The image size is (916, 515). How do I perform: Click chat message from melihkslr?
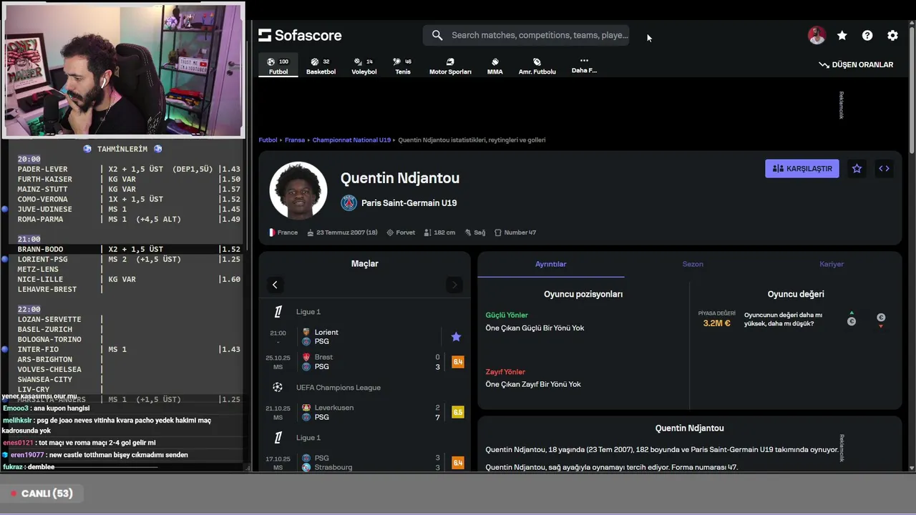coord(107,426)
